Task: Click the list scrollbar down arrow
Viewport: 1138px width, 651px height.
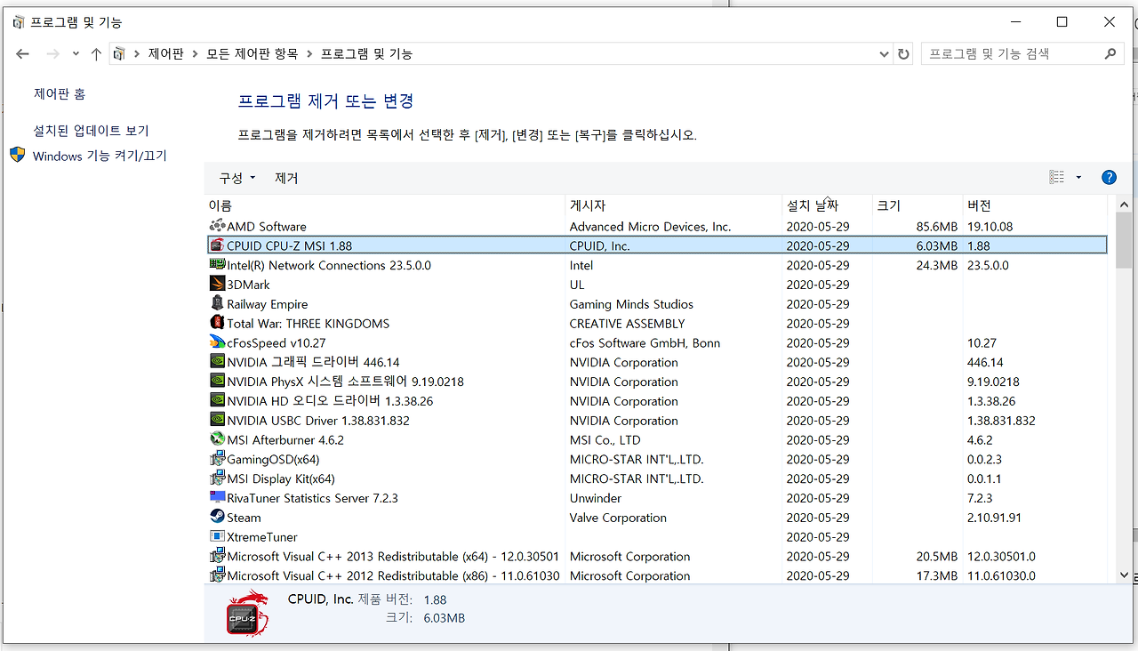Action: pos(1124,575)
